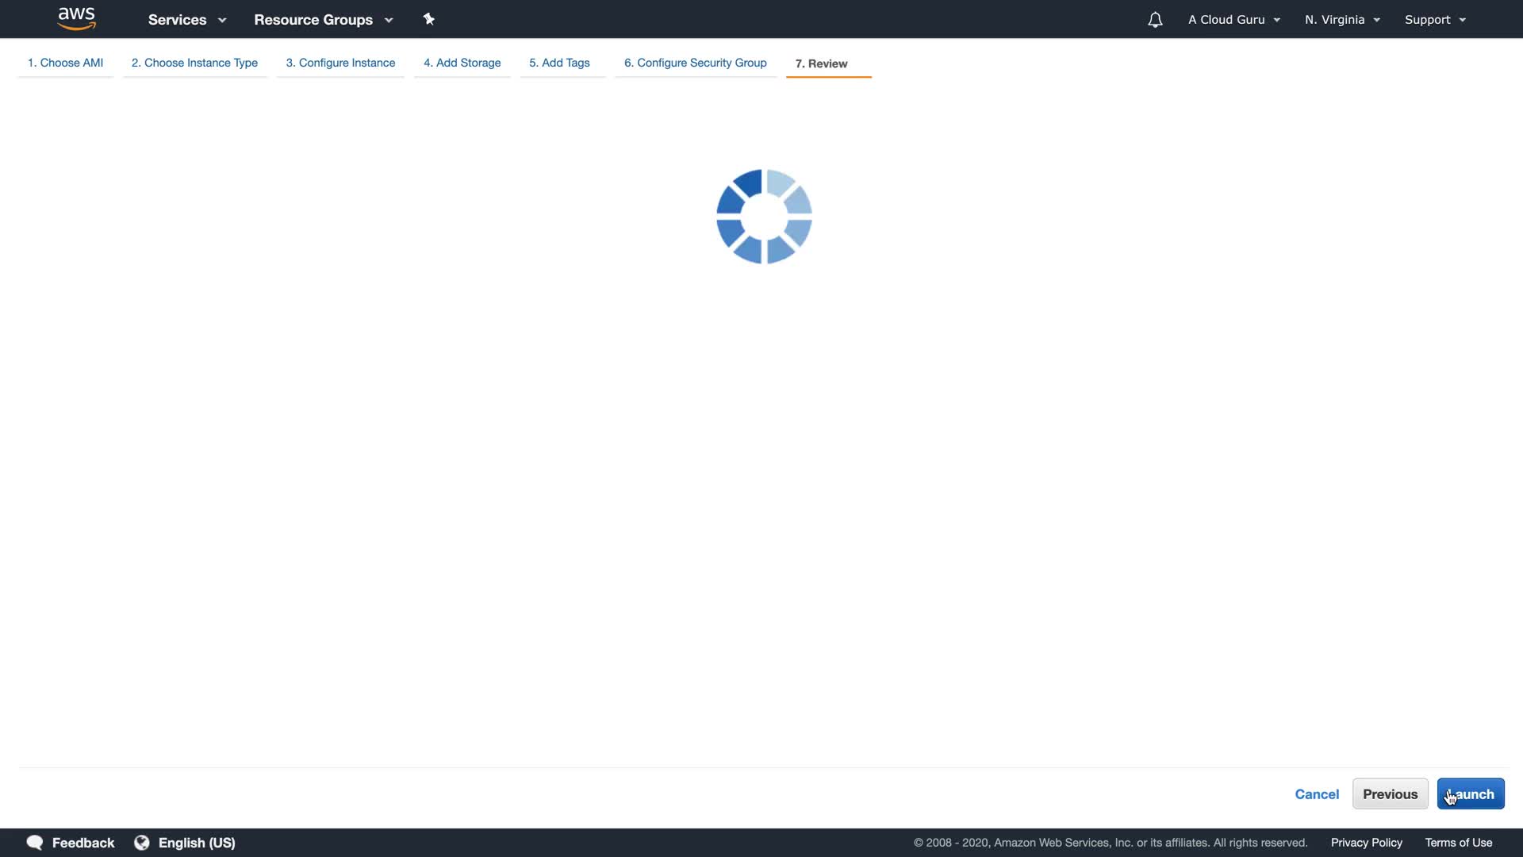Go to Choose AMI step tab
1523x857 pixels.
pos(65,63)
